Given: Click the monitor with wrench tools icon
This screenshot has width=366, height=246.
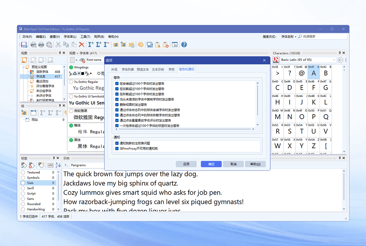Looking at the screenshot, I should (x=150, y=45).
